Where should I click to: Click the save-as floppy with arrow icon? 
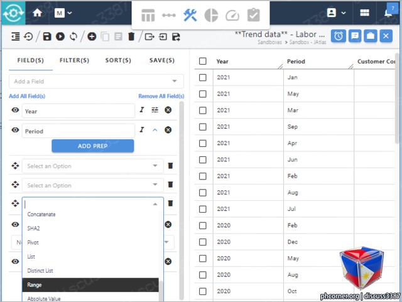[x=176, y=36]
